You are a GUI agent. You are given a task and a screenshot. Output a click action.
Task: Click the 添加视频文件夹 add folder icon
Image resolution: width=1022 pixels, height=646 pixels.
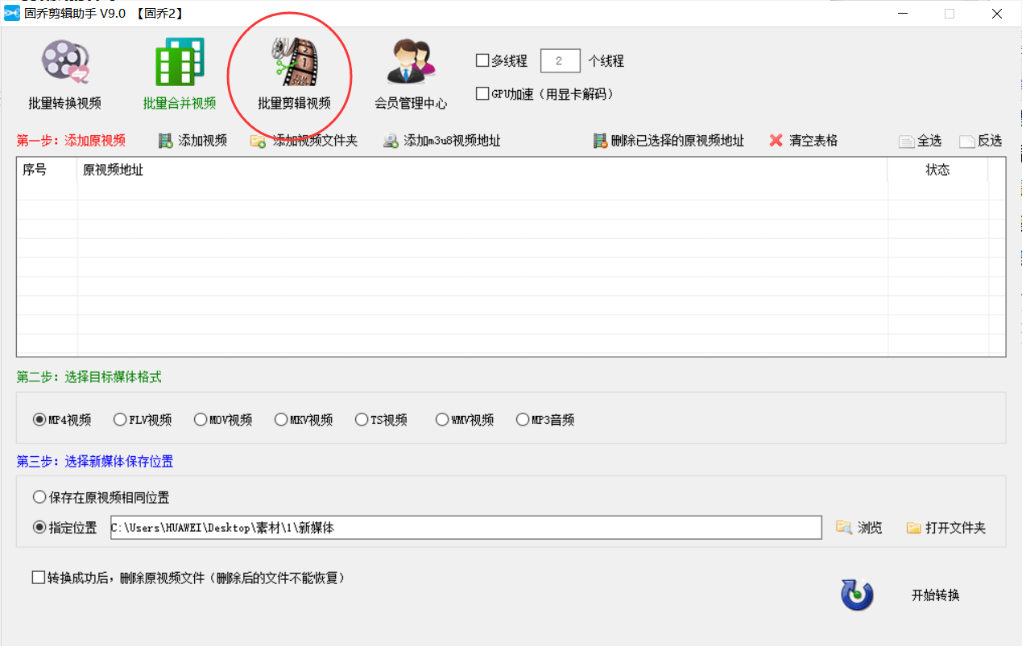304,140
